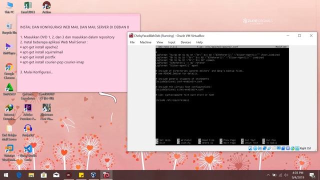Click the USB devices icon in VirtualBox status bar
The height and width of the screenshot is (180, 320).
[x=269, y=148]
